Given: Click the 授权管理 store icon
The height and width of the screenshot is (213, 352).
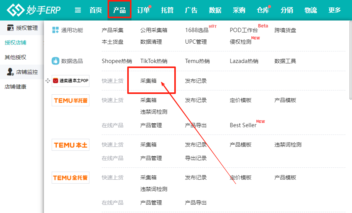Looking at the screenshot, I should [10, 28].
